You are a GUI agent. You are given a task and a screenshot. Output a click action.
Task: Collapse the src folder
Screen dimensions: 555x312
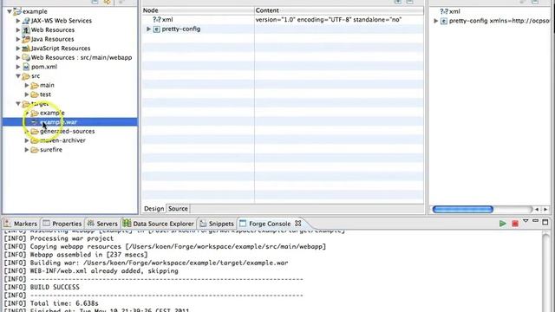[18, 76]
